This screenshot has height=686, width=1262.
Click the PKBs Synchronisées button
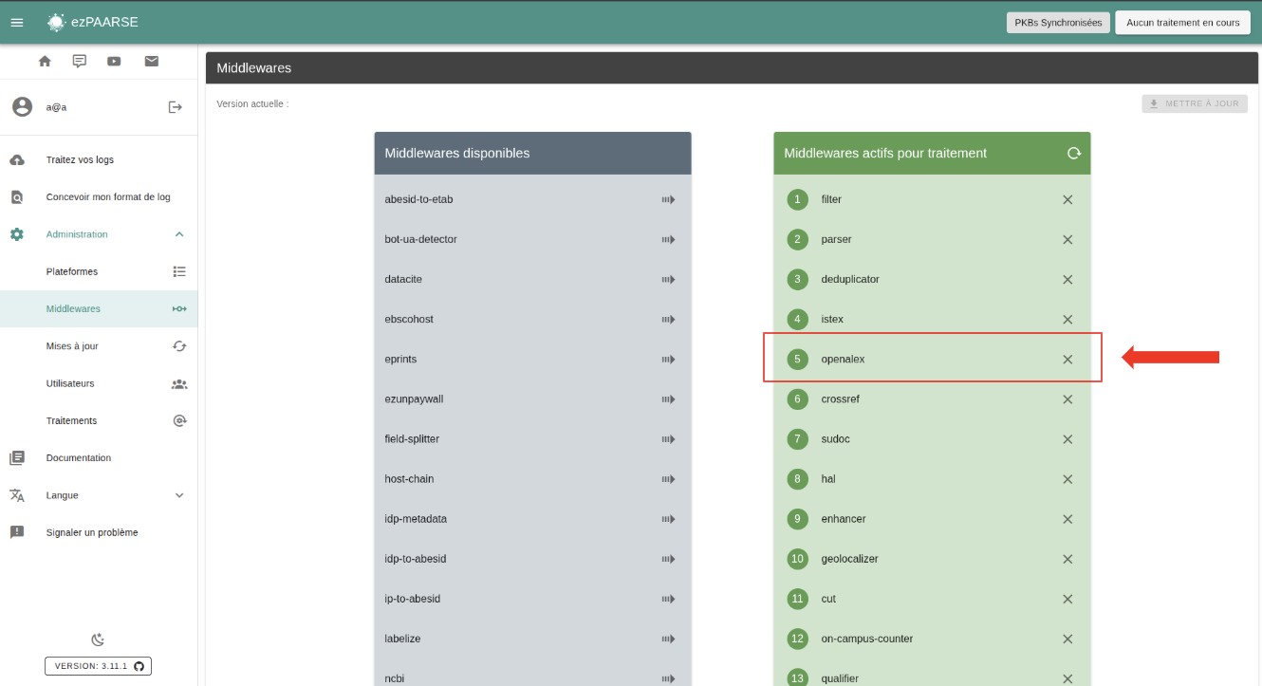1058,23
